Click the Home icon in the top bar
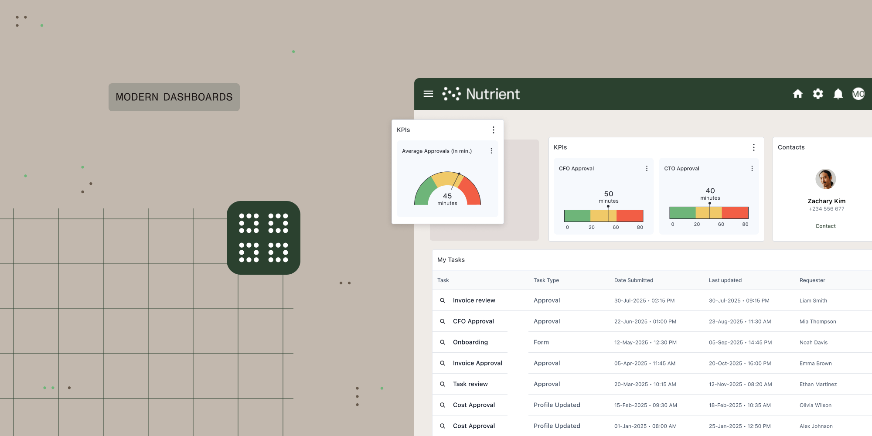 pos(798,94)
